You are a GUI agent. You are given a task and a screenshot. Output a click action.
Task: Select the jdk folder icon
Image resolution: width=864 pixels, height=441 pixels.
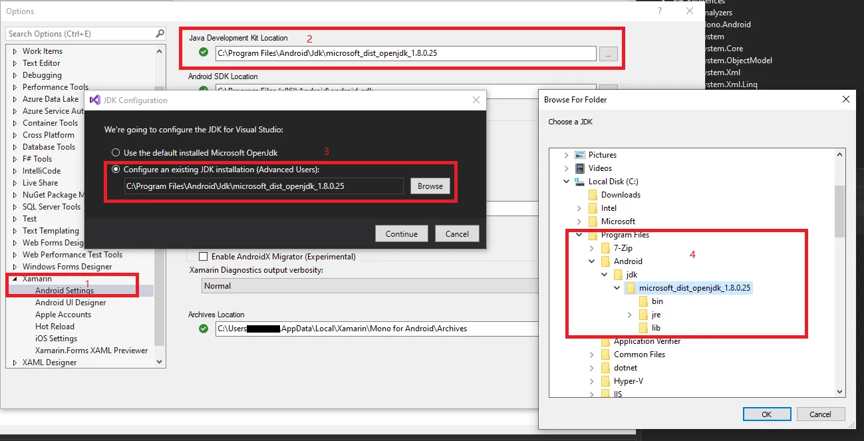point(618,275)
